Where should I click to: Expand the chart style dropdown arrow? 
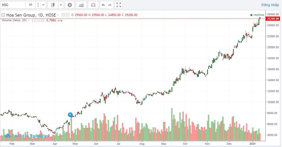coord(61,5)
